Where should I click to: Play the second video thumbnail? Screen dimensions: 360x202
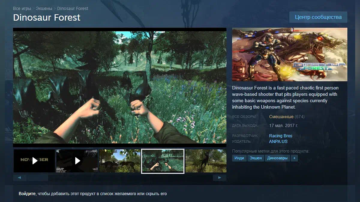click(x=77, y=161)
